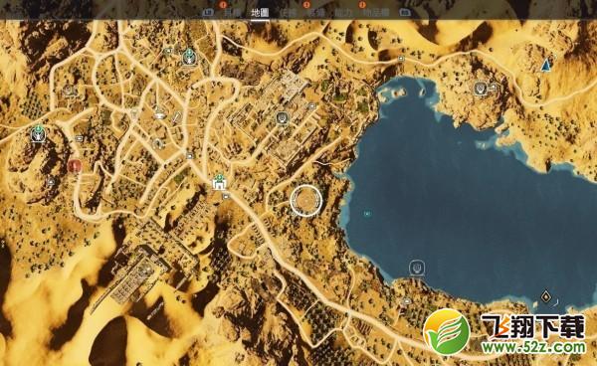Select the dark icon inside the central ruins
The width and height of the screenshot is (597, 366).
pos(282,118)
